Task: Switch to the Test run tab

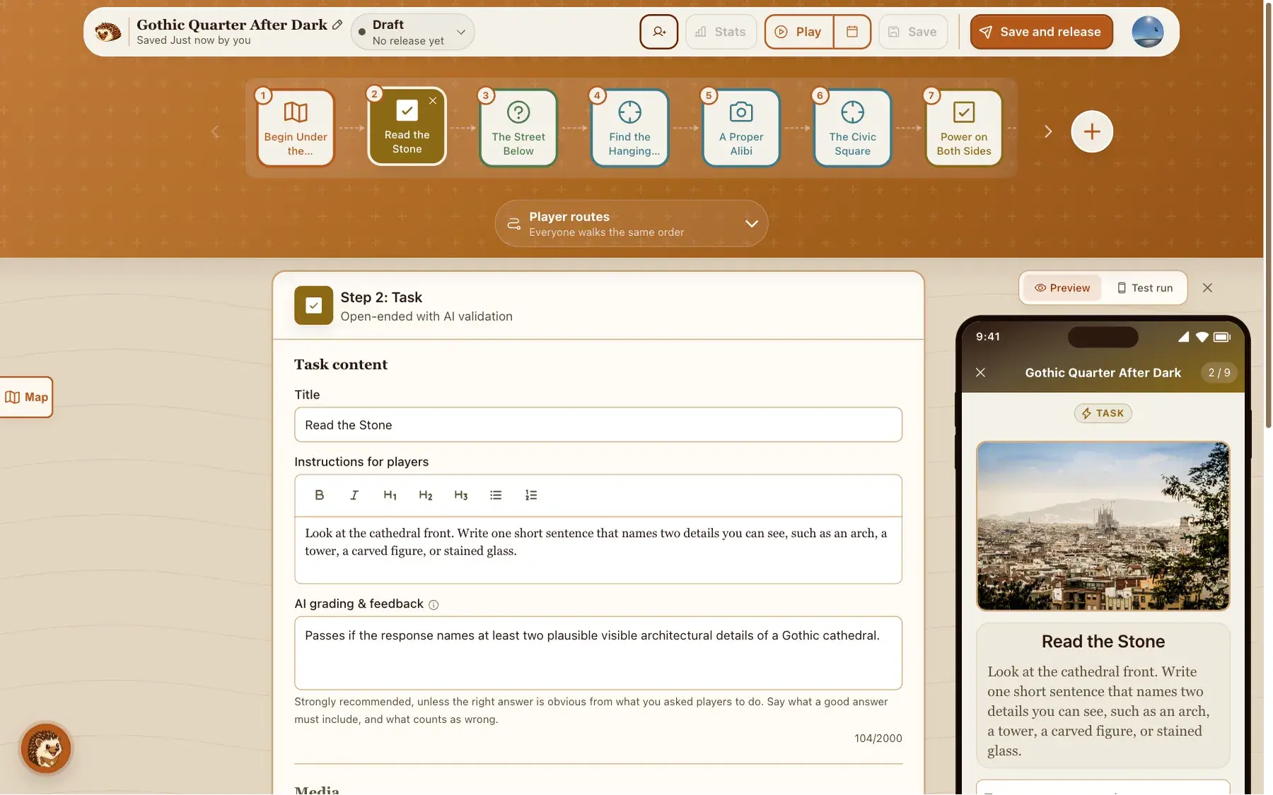Action: tap(1144, 288)
